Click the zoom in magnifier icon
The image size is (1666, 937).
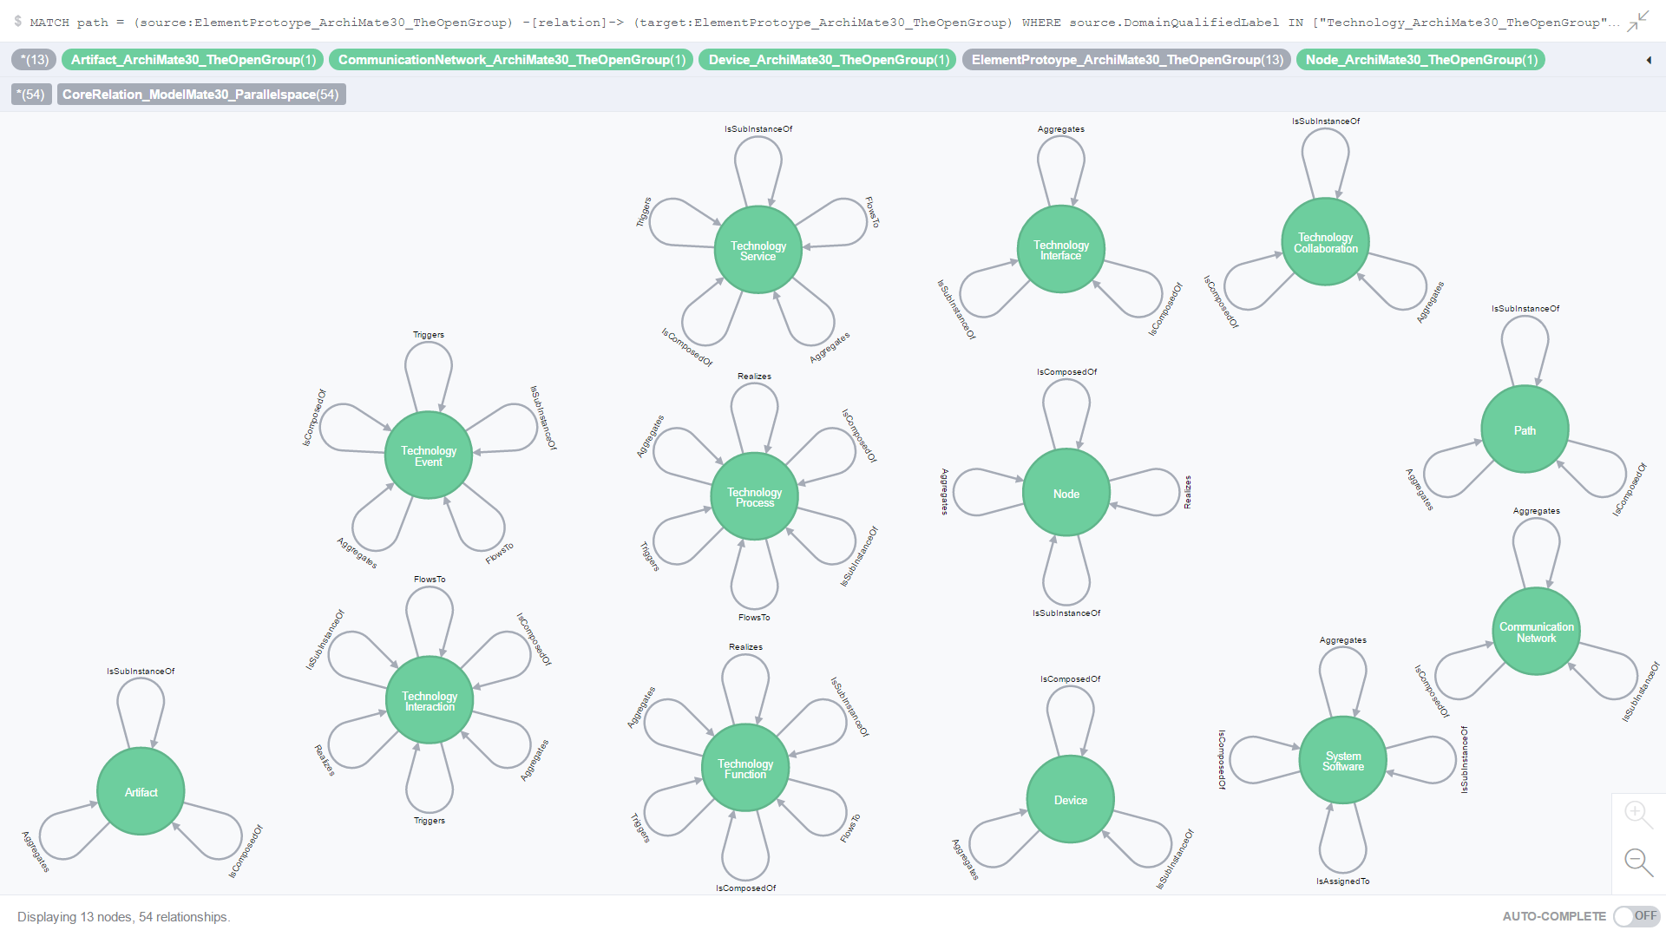coord(1637,814)
